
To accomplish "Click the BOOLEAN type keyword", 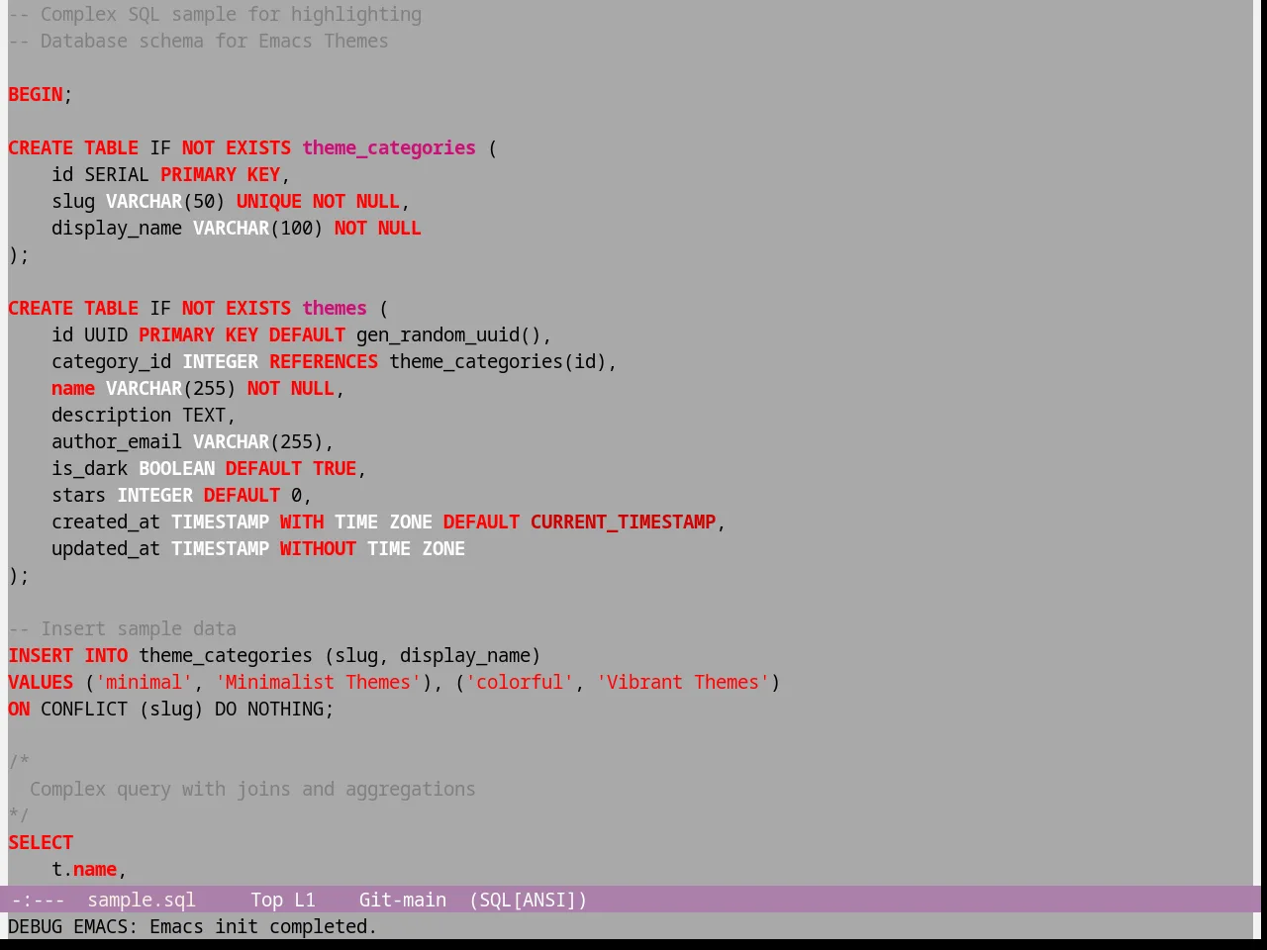I will (177, 469).
